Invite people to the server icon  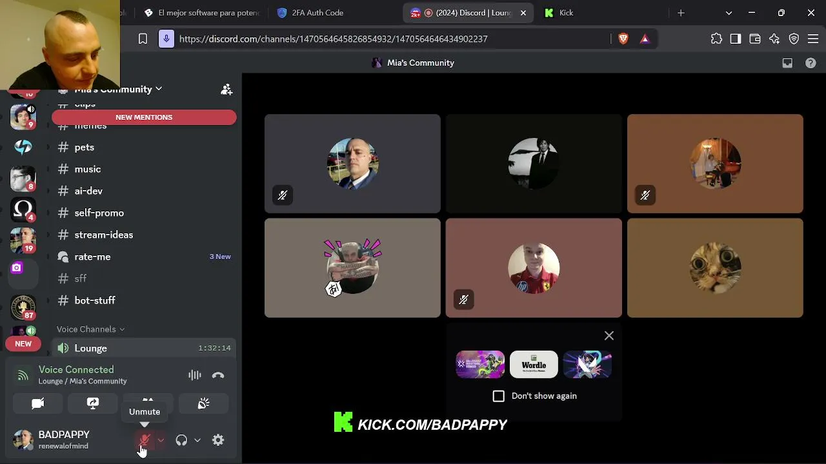(227, 90)
